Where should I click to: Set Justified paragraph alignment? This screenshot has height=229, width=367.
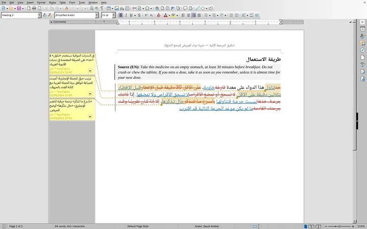click(199, 15)
